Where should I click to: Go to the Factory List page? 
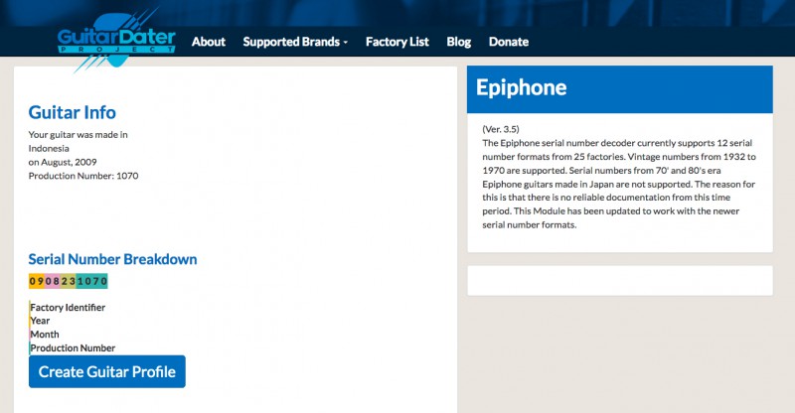tap(397, 42)
